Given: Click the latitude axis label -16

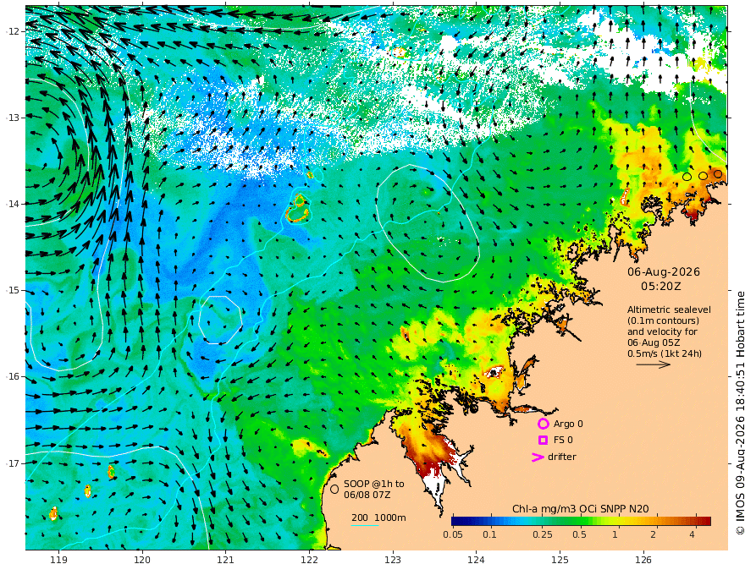Looking at the screenshot, I should (13, 376).
